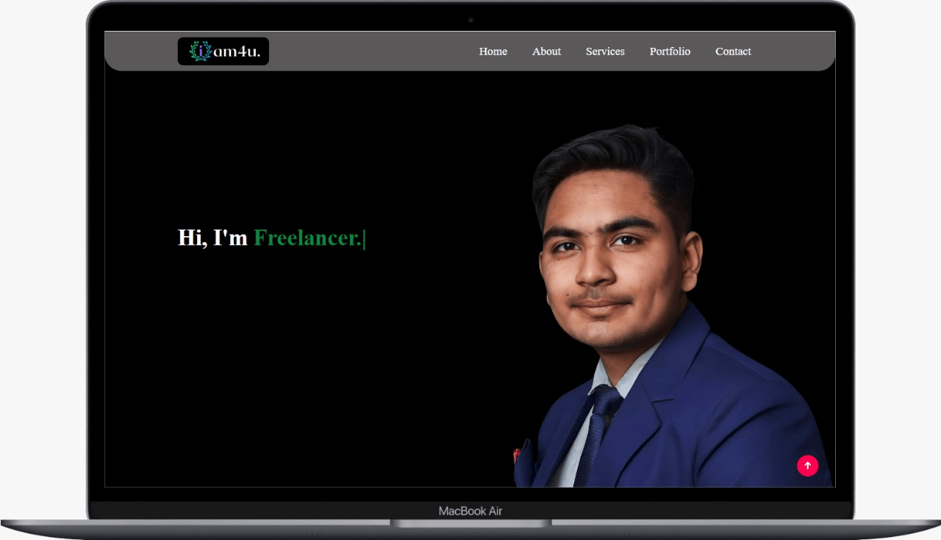The image size is (941, 540).
Task: Click the red pocket square on suit
Action: (519, 455)
